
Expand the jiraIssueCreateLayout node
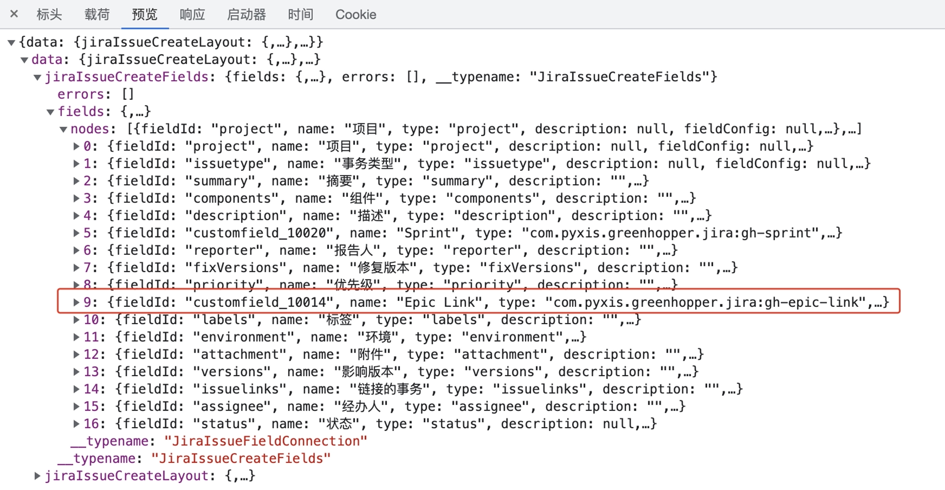tap(37, 476)
